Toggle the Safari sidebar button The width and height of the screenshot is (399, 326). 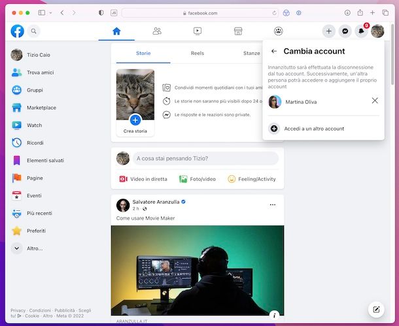click(x=41, y=12)
